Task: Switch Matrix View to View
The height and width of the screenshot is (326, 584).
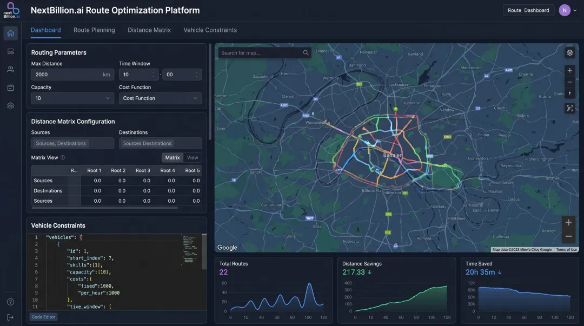Action: (x=192, y=158)
